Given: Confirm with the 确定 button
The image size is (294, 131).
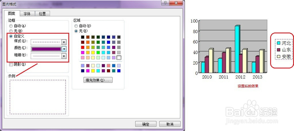Looking at the screenshot, I should tap(146, 124).
